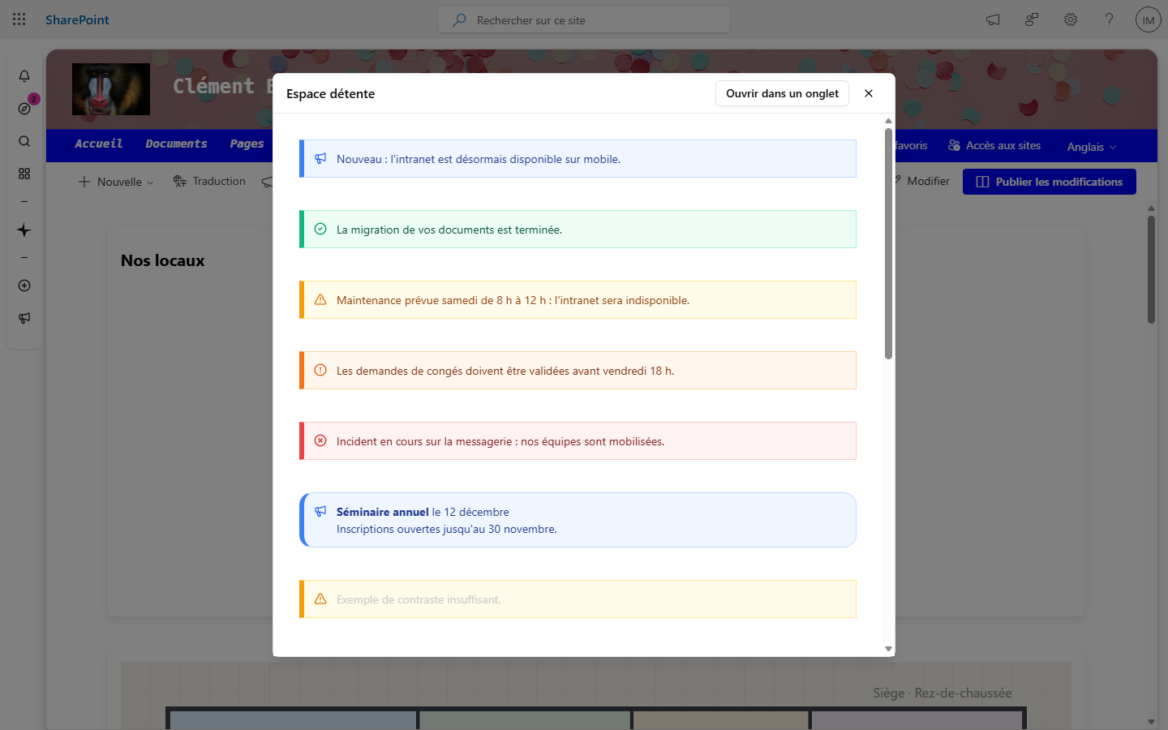Click the megaphone icon in top bar
The height and width of the screenshot is (730, 1168).
click(993, 19)
